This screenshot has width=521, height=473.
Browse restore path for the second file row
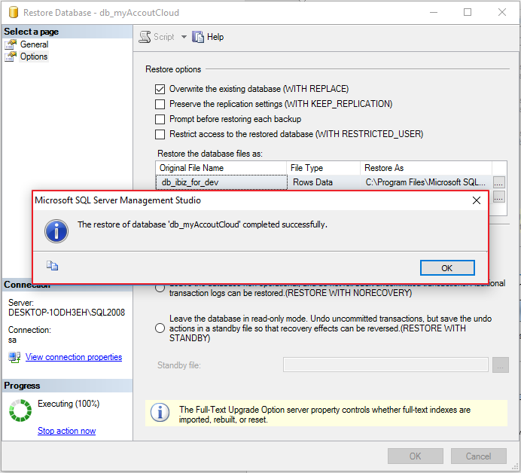click(499, 197)
